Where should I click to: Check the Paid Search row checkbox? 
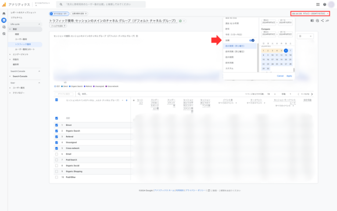pos(56,160)
